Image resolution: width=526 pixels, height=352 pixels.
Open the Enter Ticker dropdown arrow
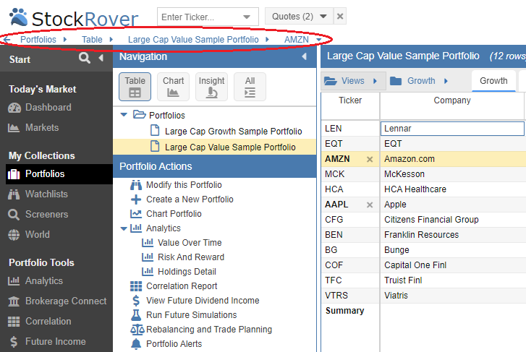[x=248, y=17]
